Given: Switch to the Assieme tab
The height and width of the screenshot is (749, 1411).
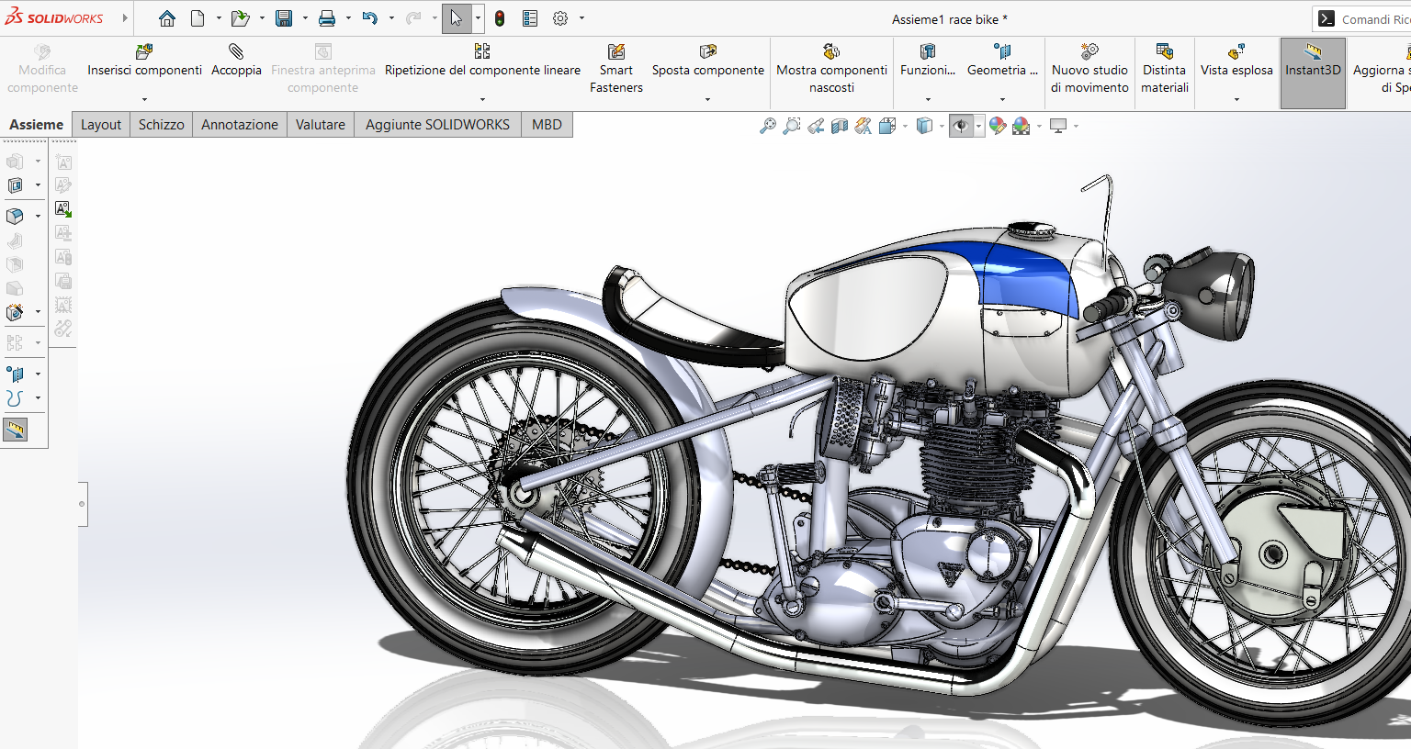Looking at the screenshot, I should [x=37, y=125].
